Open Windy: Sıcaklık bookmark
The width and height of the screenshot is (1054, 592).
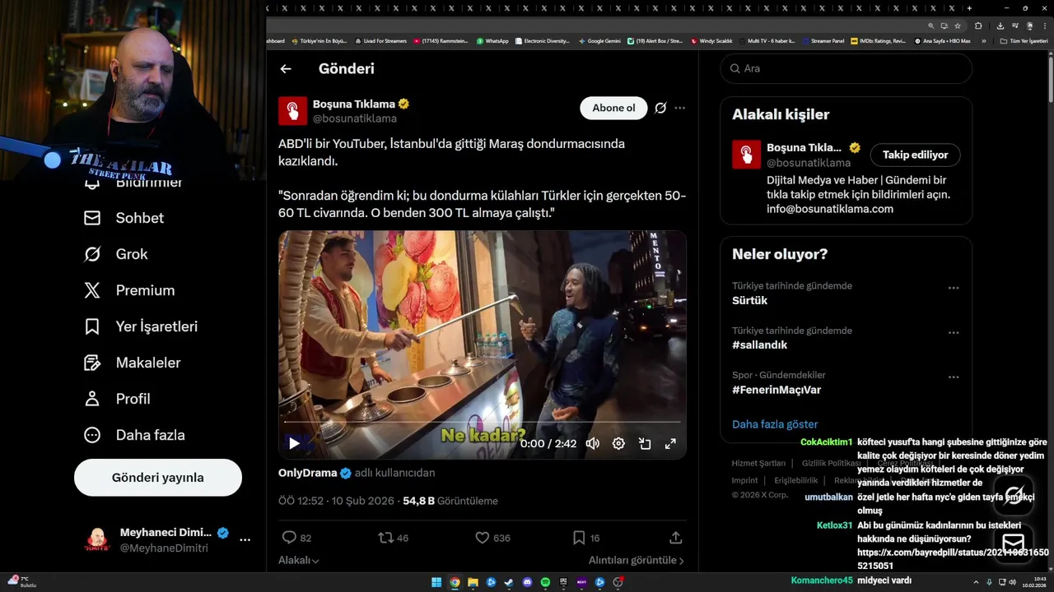(x=712, y=40)
